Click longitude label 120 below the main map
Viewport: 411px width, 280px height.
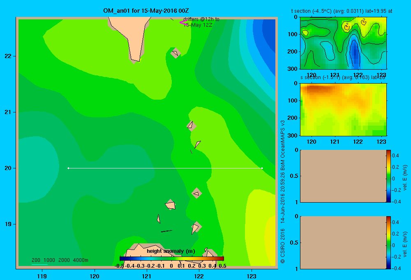pyautogui.click(x=95, y=276)
